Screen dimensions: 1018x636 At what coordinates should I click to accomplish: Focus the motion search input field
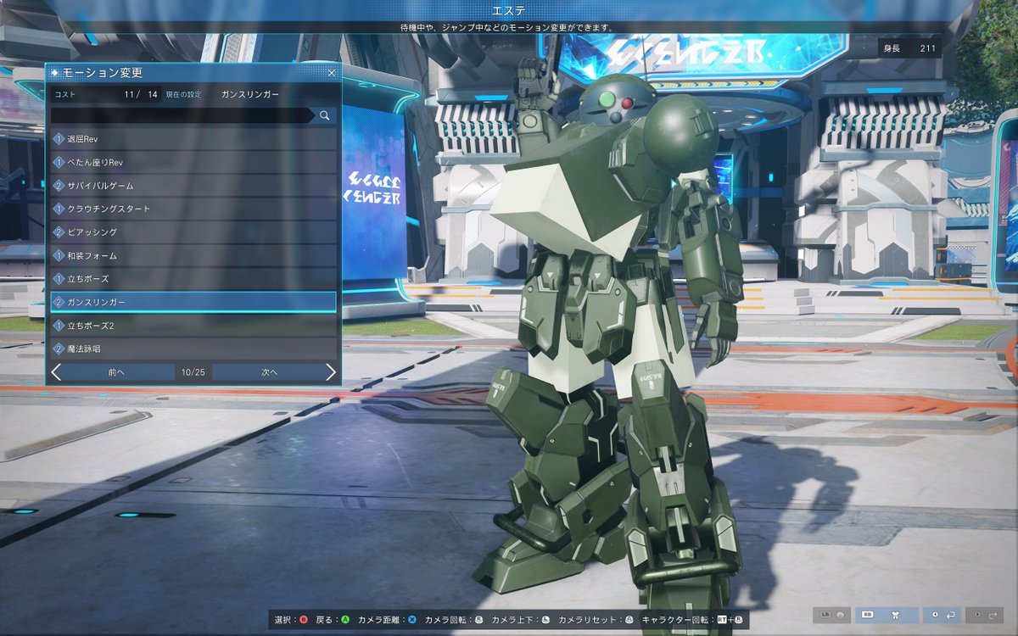(x=181, y=115)
